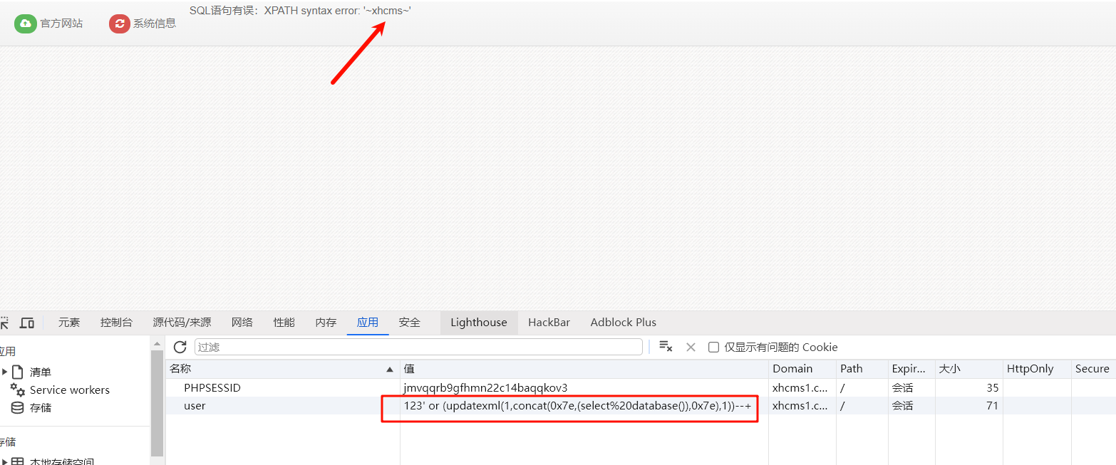Expand the 清单 tree item arrow

(x=4, y=372)
